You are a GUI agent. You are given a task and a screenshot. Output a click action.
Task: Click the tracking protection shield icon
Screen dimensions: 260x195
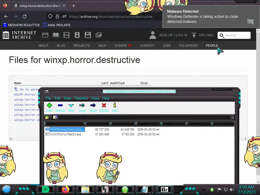(50, 16)
